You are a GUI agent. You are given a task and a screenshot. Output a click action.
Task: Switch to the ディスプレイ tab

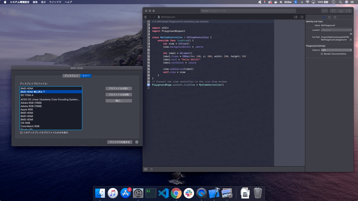tap(71, 76)
